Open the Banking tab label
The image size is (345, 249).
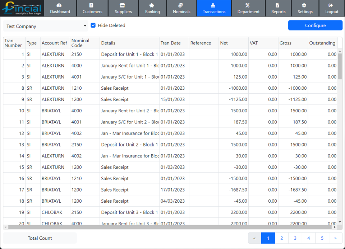click(152, 11)
